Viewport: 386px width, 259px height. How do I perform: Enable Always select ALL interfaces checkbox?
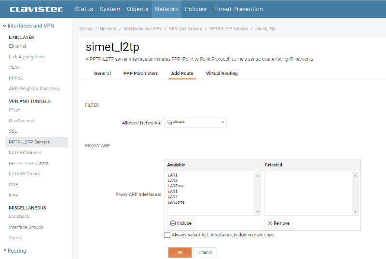coord(167,235)
